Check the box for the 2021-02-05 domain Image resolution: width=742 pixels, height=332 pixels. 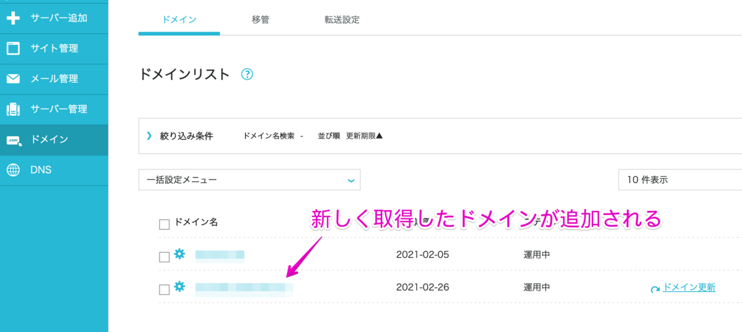164,257
